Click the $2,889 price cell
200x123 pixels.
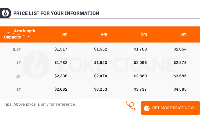click(x=140, y=76)
